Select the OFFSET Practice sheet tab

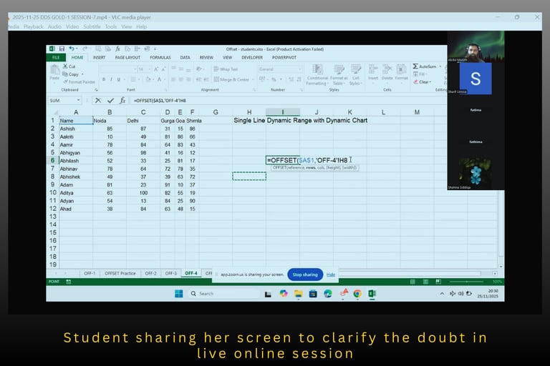[120, 273]
